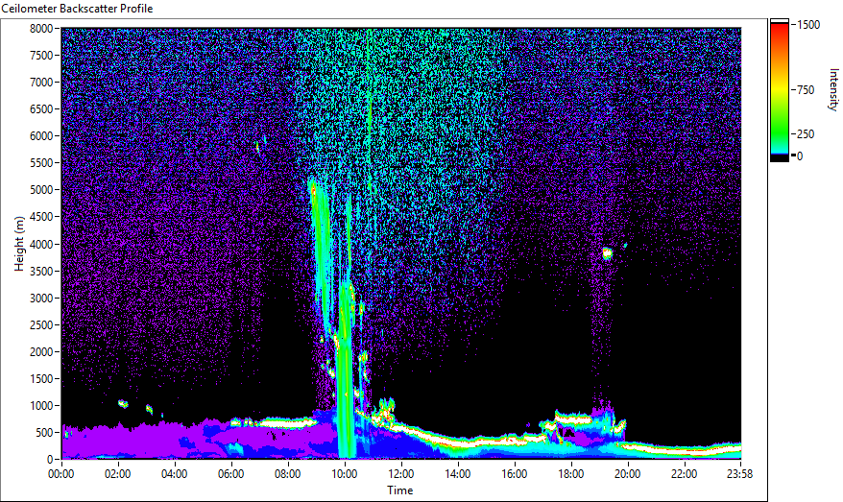The width and height of the screenshot is (843, 502).
Task: Click the 2000 height axis tick
Action: pos(41,351)
